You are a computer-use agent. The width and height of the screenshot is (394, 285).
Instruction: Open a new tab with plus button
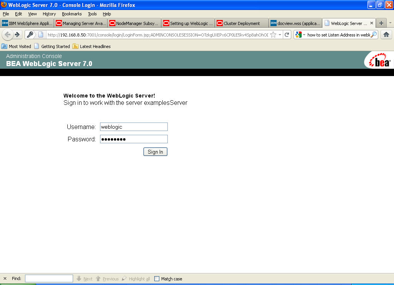pos(381,23)
